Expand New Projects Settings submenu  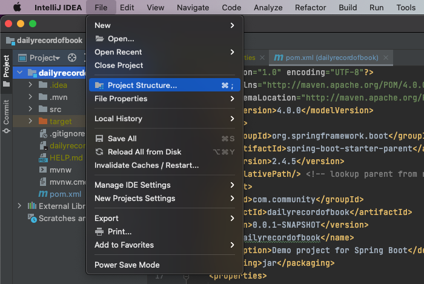(x=164, y=199)
